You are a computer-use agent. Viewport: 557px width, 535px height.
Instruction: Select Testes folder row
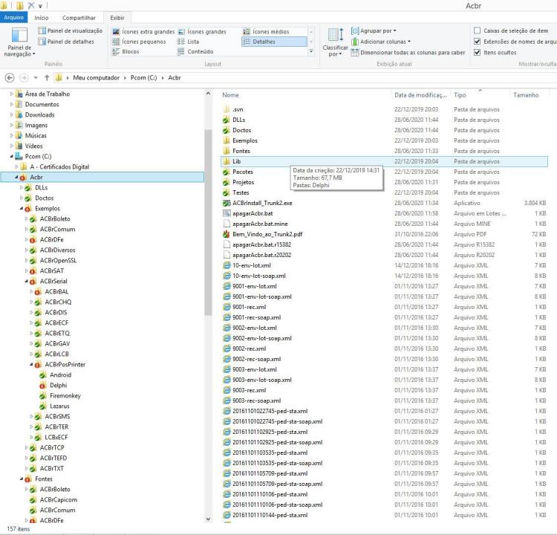pyautogui.click(x=384, y=192)
